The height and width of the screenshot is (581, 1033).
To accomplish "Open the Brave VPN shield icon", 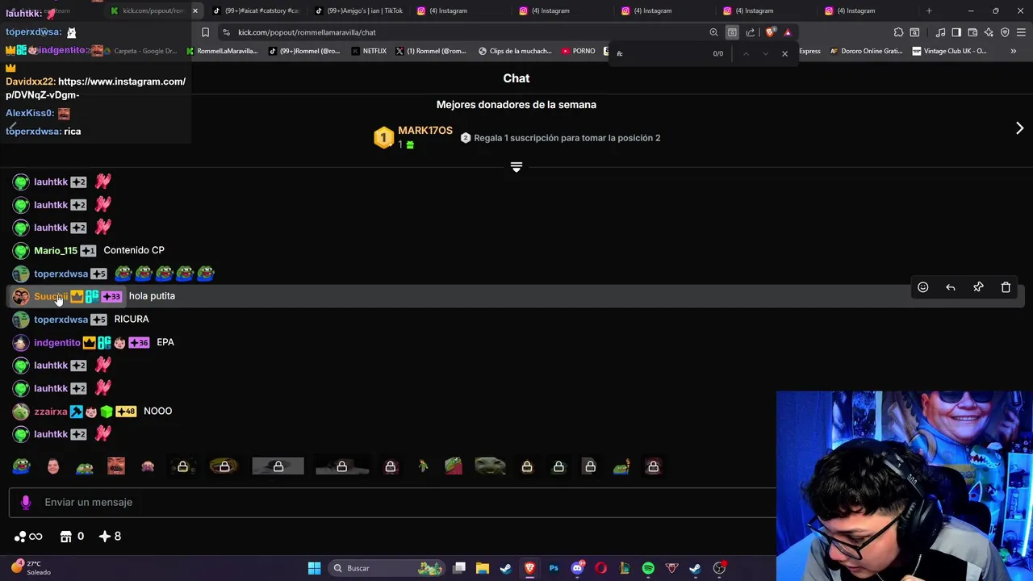I will point(1005,32).
